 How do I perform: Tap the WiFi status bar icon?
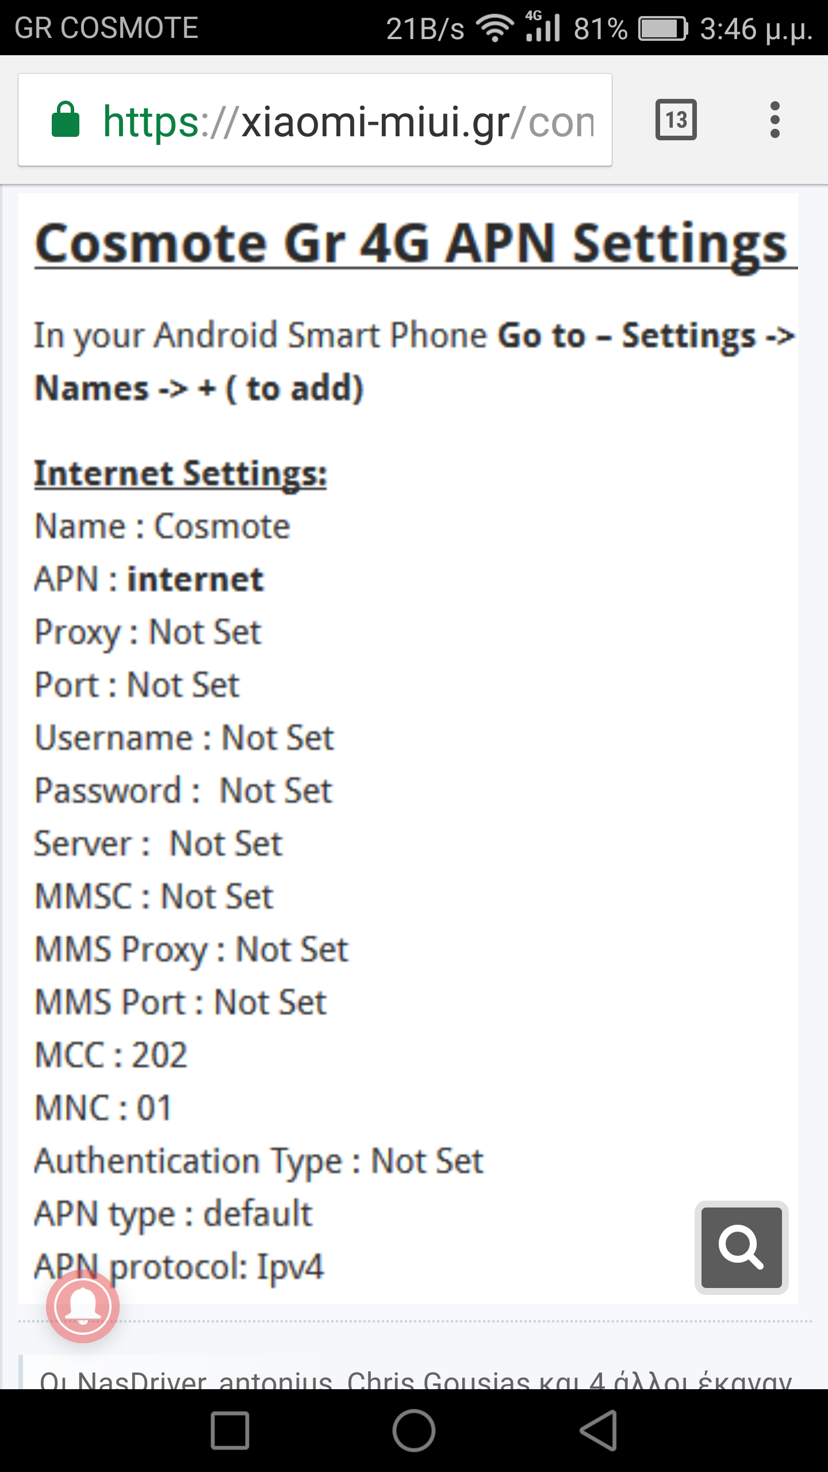tap(494, 28)
